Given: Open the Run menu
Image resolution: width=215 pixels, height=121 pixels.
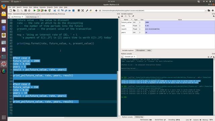Looking at the screenshot, I should click(31, 7).
